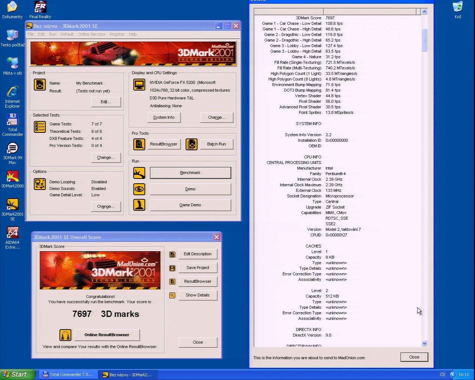Open the Run menu
Screen dimensions: 475x380
pos(53,34)
